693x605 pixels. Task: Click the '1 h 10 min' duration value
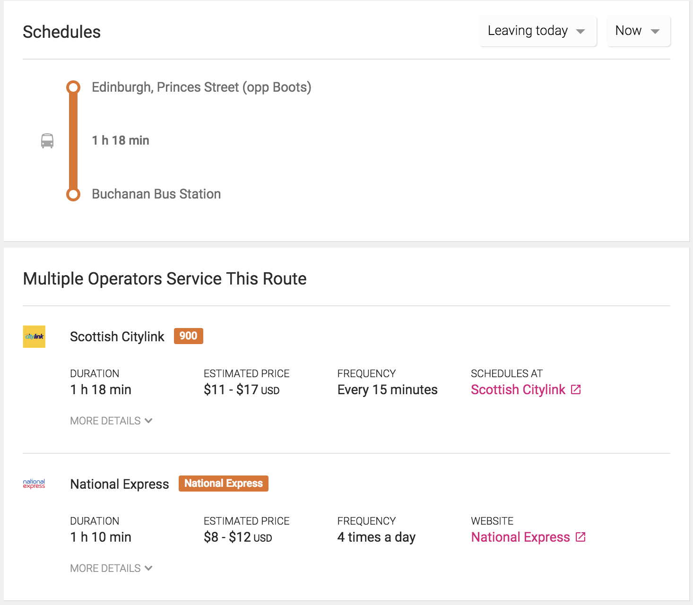coord(101,537)
